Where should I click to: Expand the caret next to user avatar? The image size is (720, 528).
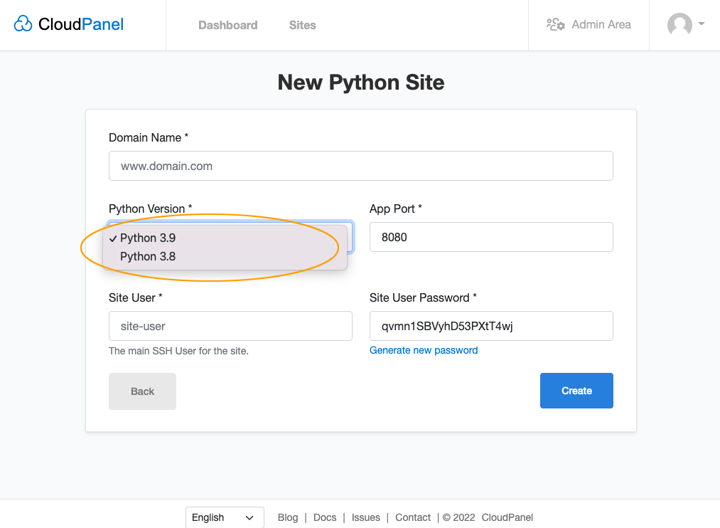[x=702, y=23]
